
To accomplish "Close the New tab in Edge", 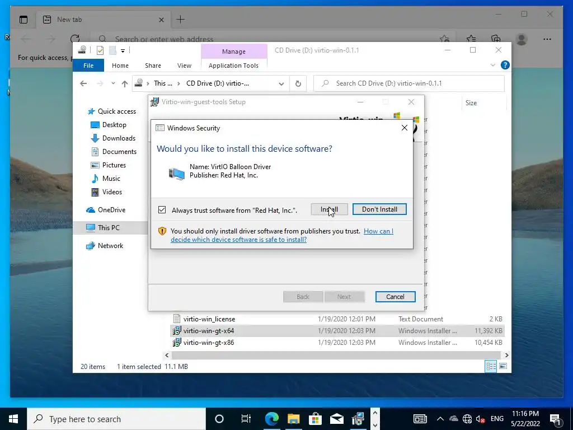I will (x=161, y=20).
